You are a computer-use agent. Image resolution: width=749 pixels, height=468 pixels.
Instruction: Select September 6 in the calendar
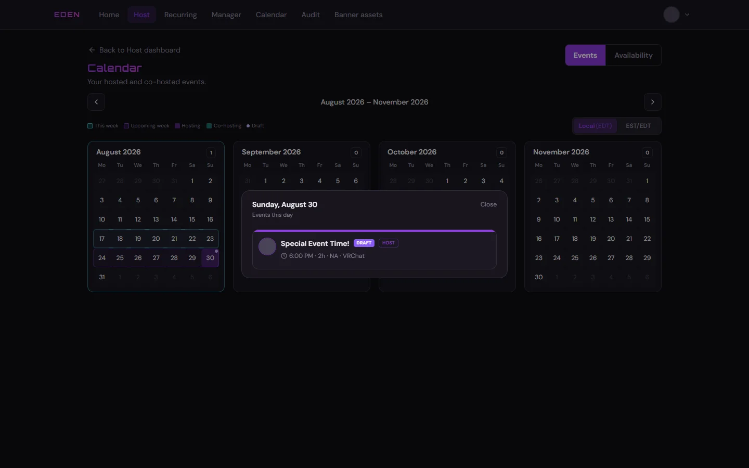356,181
